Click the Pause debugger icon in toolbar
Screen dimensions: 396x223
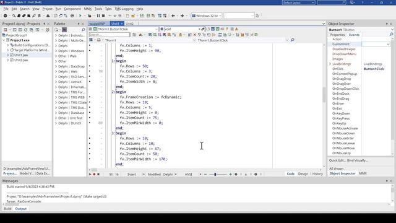tap(98, 15)
